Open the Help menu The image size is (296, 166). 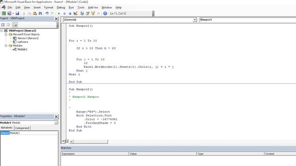118,7
